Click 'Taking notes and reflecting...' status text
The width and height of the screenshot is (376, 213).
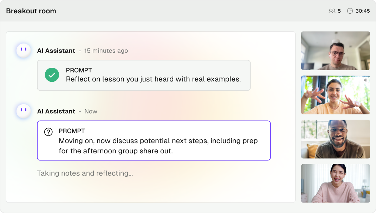(85, 173)
